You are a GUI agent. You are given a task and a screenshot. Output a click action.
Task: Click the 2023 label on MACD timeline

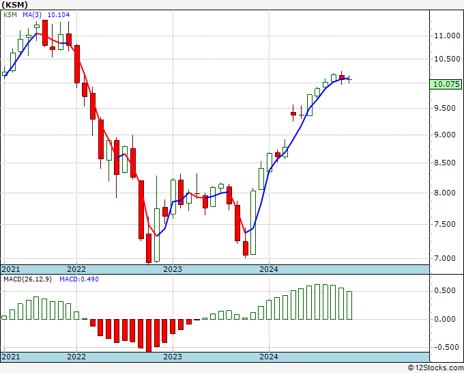[173, 357]
